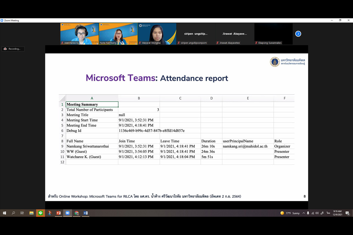Click the microphone icon in system tray
Screen dimensions: 353x235
(x=308, y=213)
